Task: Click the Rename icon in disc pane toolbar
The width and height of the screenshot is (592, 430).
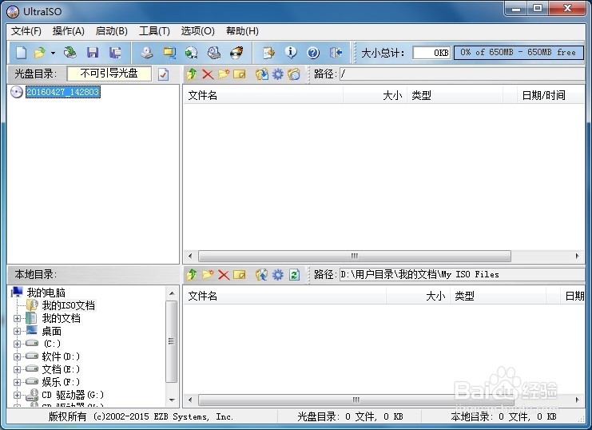Action: pyautogui.click(x=240, y=74)
